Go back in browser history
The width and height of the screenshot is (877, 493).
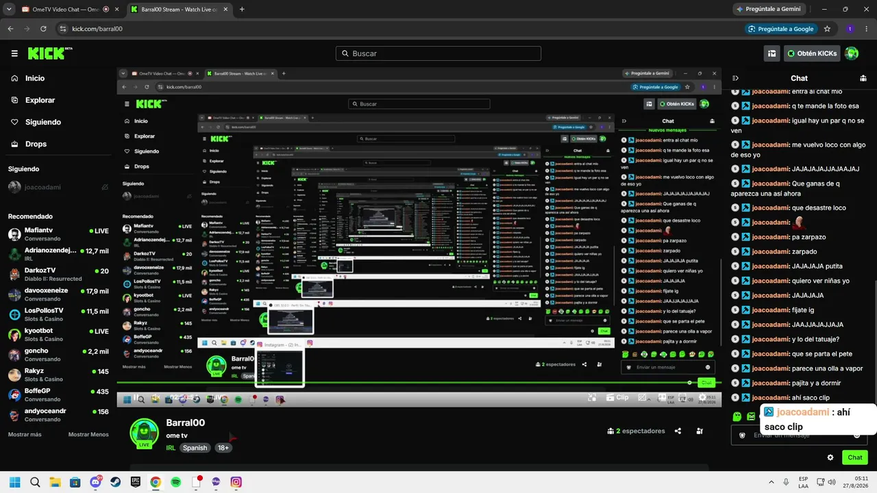click(10, 29)
